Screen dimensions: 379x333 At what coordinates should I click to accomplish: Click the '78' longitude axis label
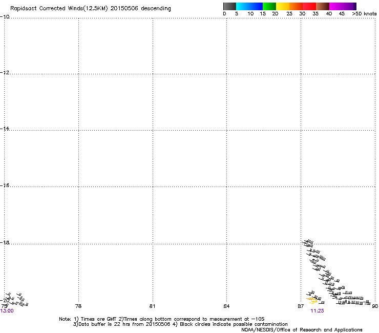point(78,306)
